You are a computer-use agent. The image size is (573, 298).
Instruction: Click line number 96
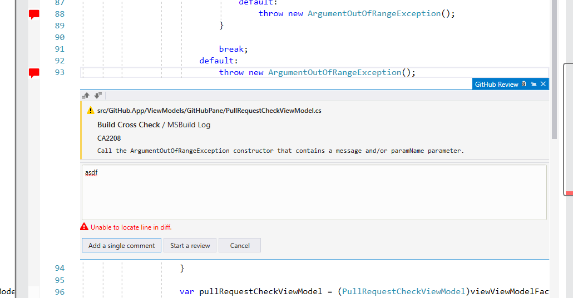pos(60,292)
